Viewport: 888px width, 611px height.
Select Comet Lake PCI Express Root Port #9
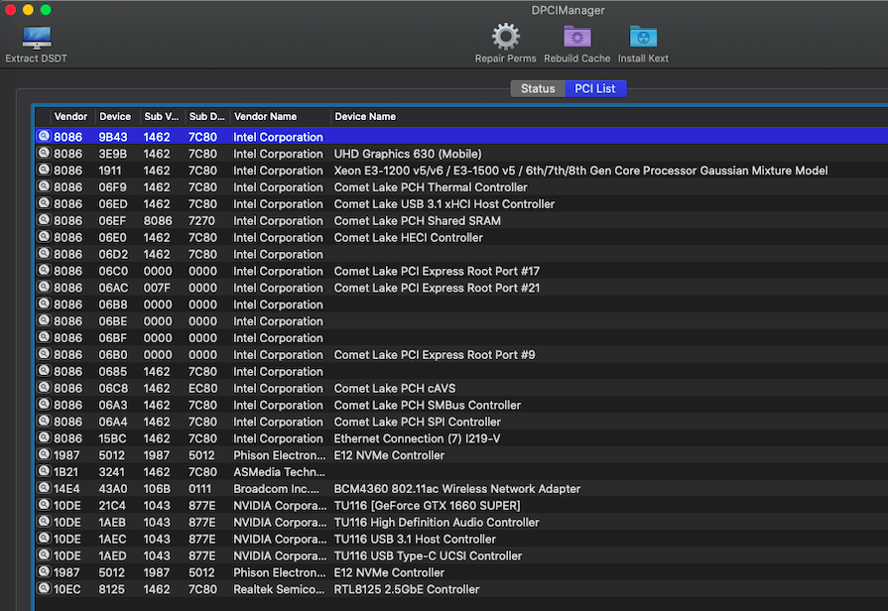(435, 355)
